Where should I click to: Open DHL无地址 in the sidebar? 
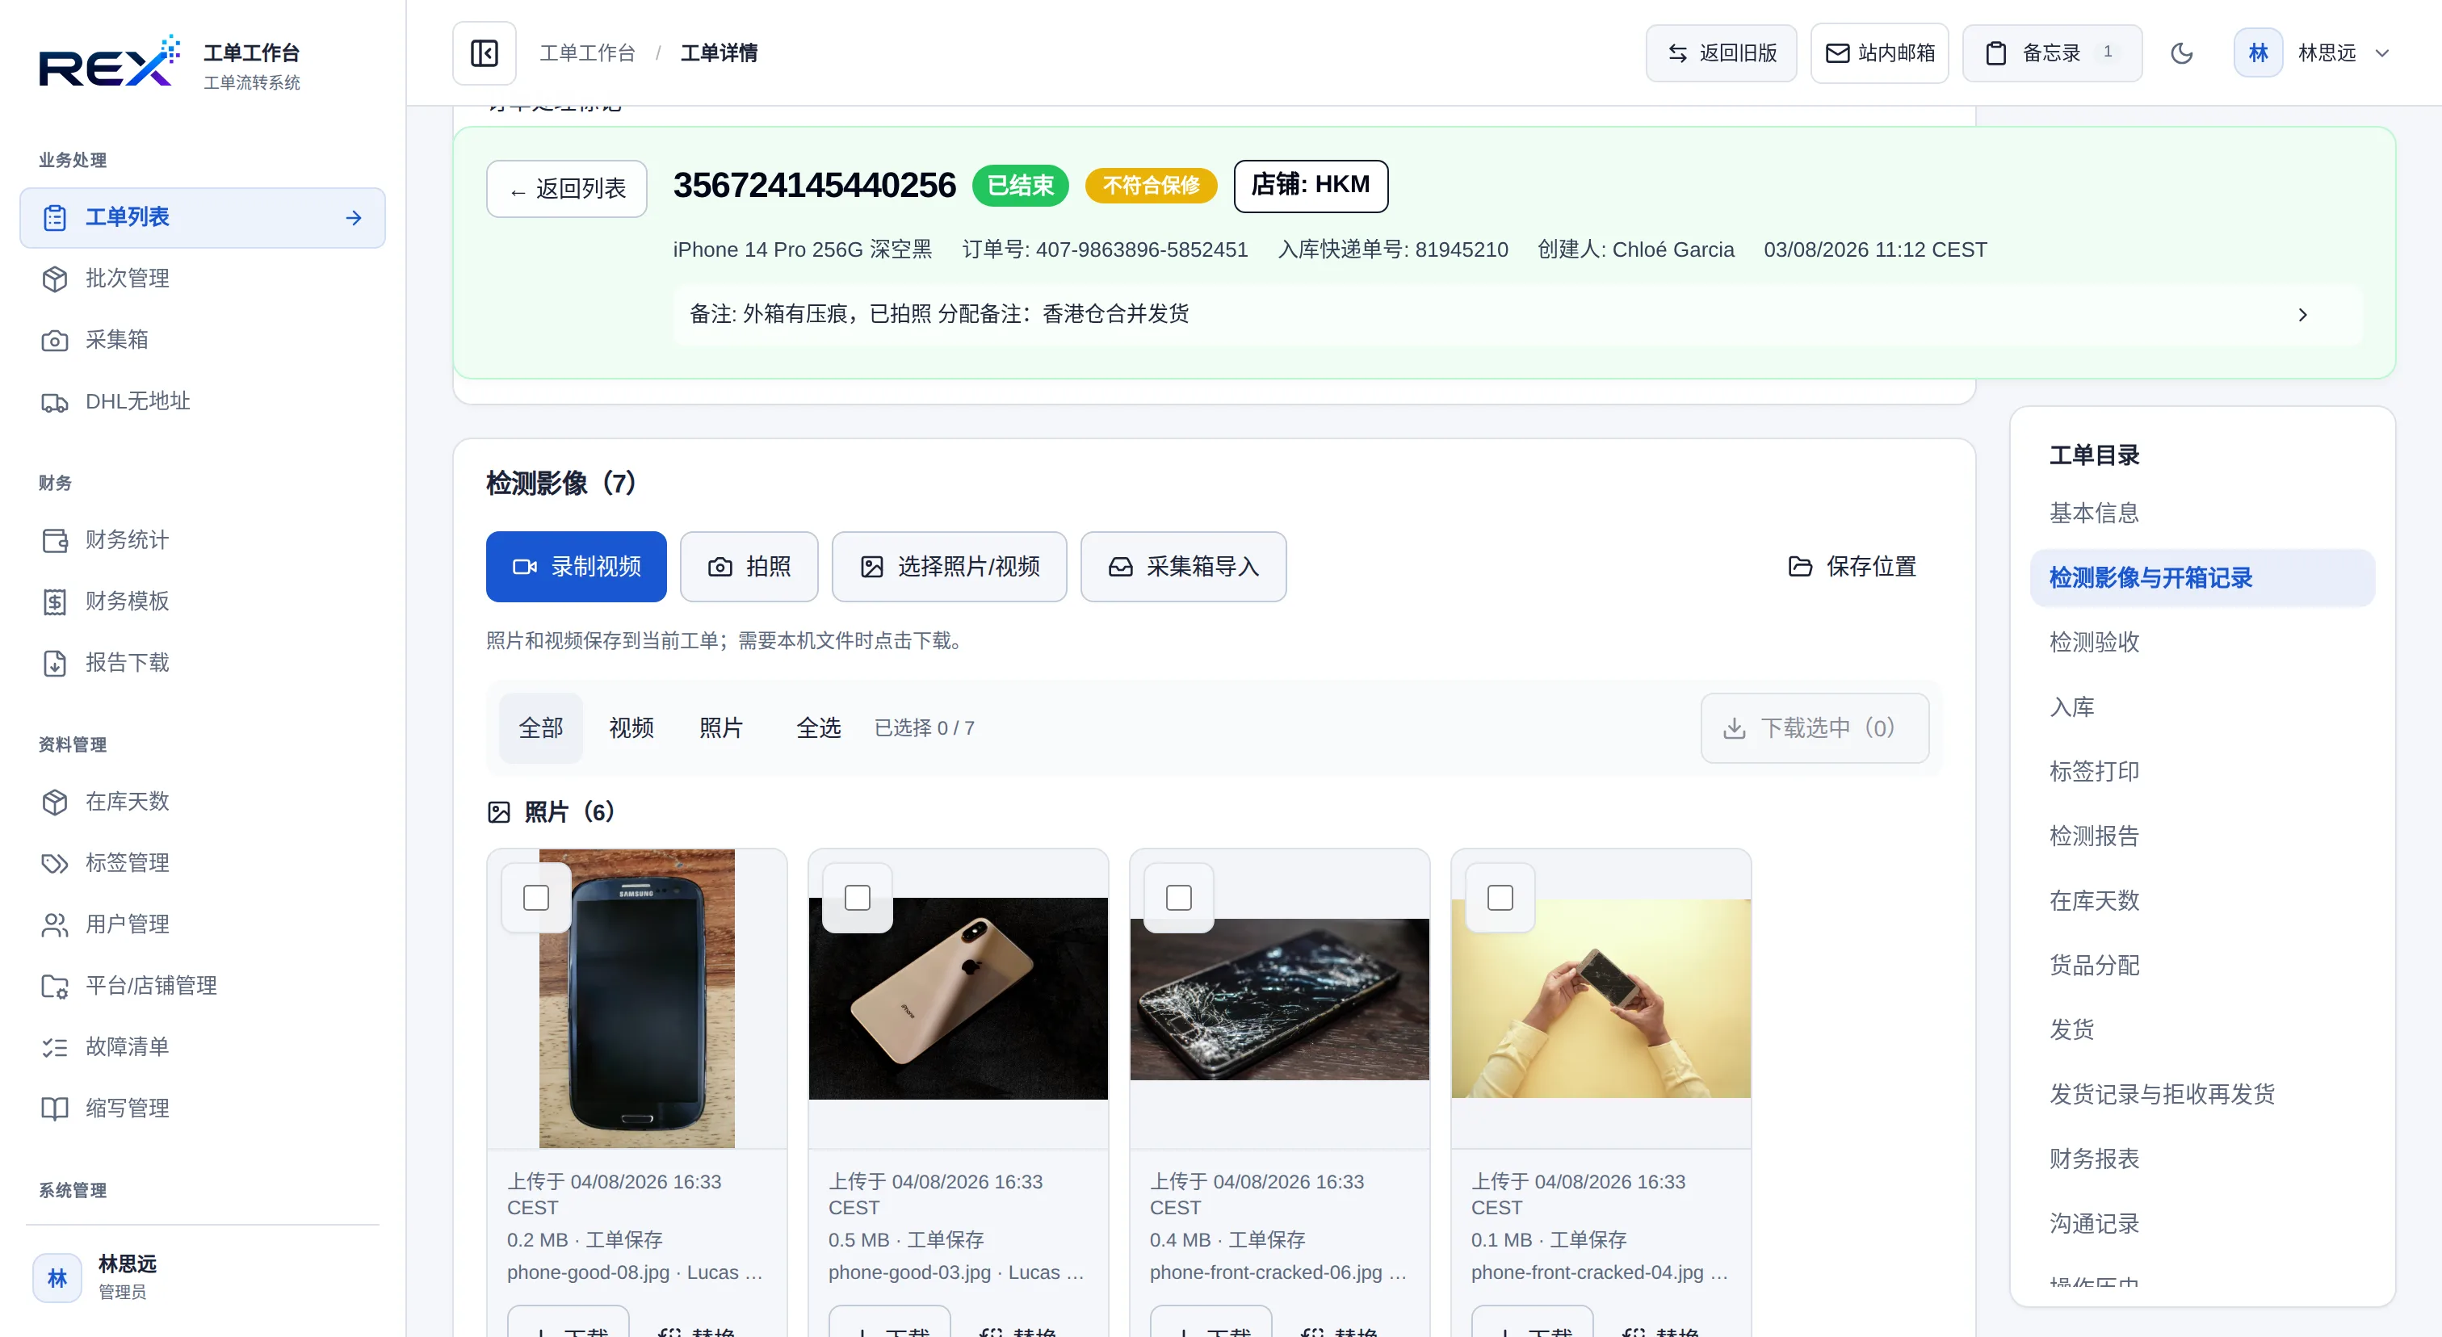202,402
